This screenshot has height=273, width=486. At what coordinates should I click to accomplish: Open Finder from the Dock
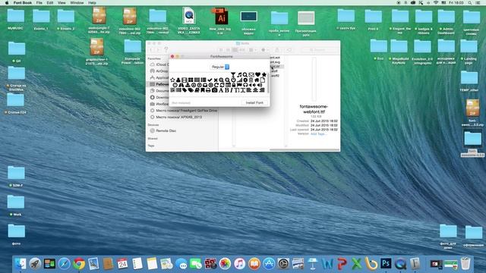[x=21, y=264]
